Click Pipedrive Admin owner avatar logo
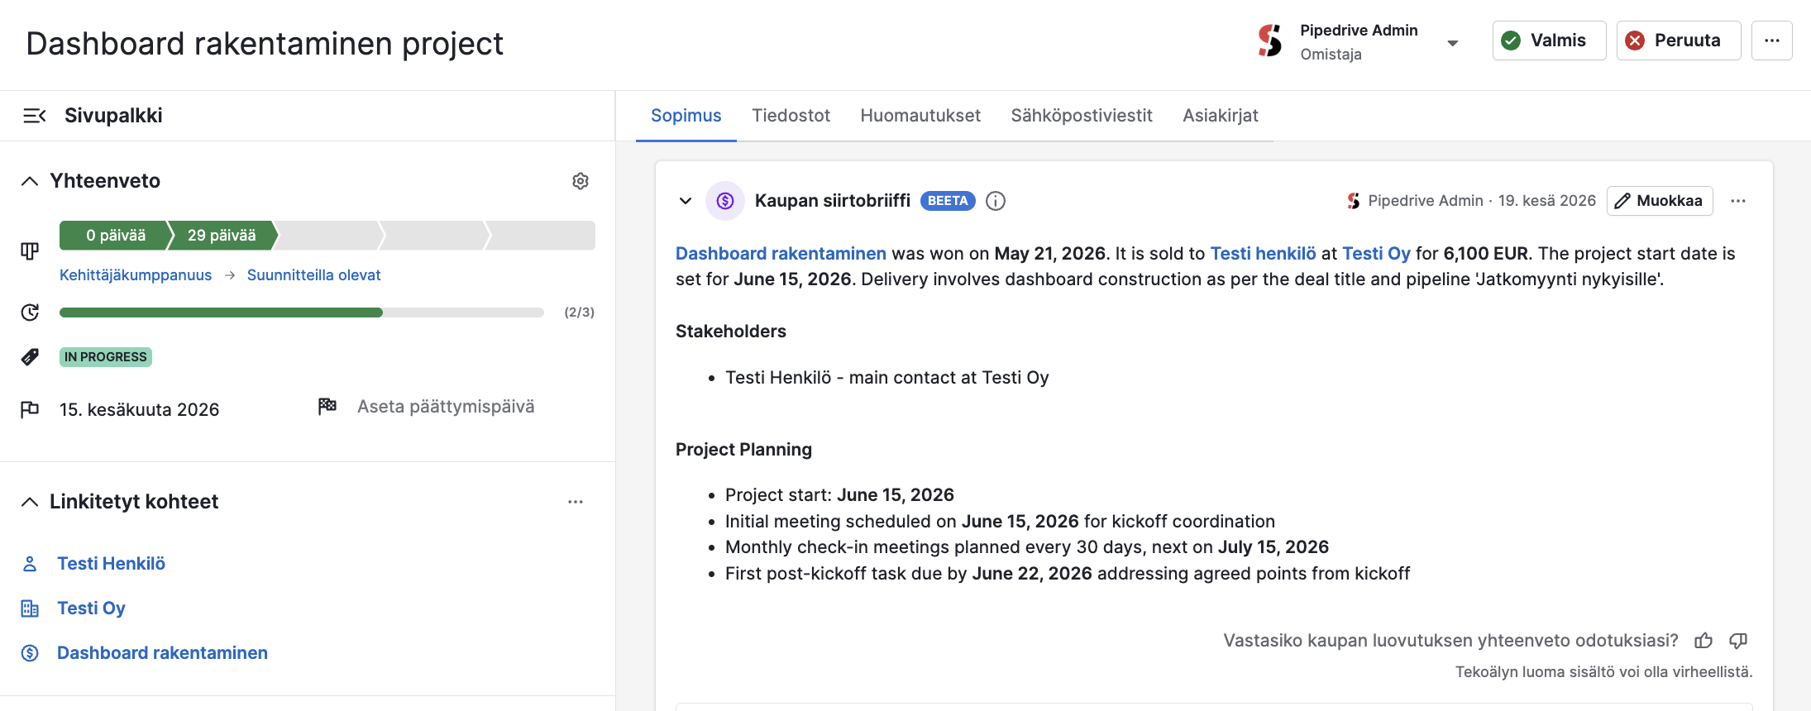This screenshot has width=1811, height=711. click(x=1270, y=41)
